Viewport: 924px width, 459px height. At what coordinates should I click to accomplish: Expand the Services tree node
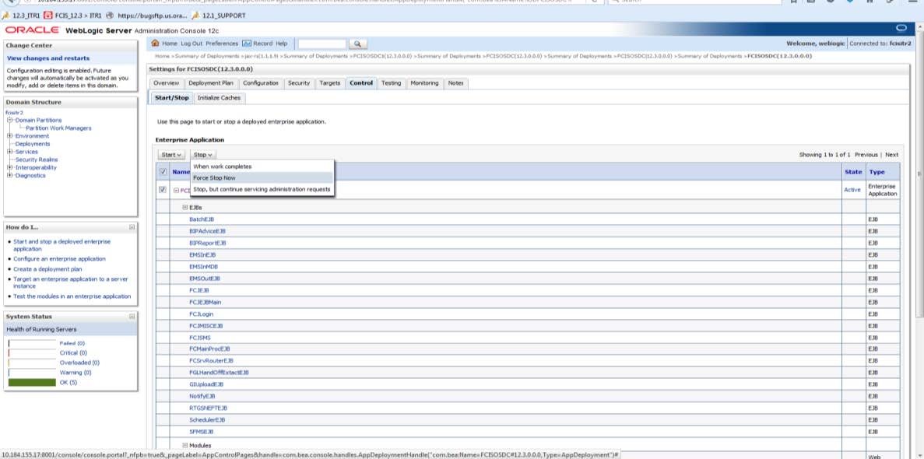tap(9, 152)
